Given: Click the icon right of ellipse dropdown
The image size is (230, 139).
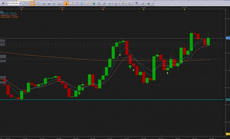Looking at the screenshot, I should 137,3.
